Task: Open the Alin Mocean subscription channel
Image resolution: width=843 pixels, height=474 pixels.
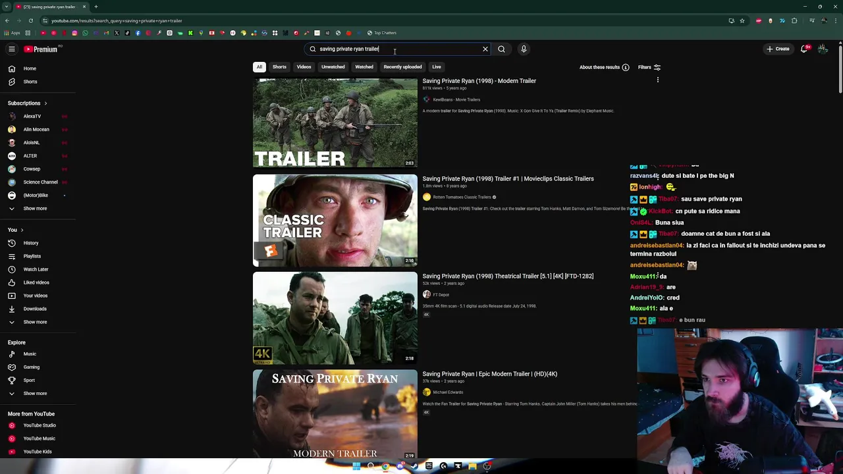Action: click(38, 130)
